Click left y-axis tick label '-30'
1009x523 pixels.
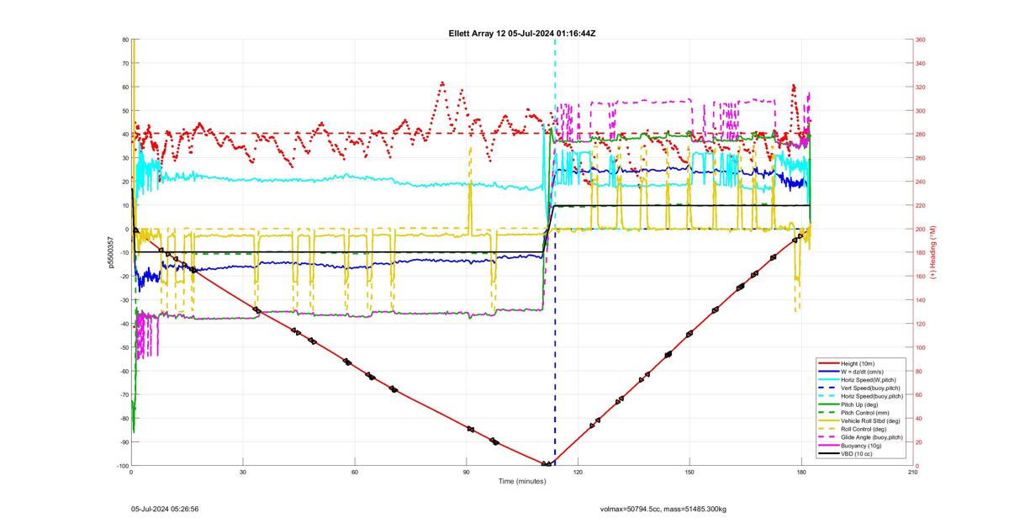(123, 300)
